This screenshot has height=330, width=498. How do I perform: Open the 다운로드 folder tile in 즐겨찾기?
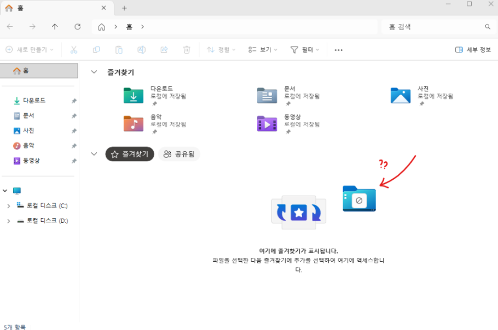[155, 96]
